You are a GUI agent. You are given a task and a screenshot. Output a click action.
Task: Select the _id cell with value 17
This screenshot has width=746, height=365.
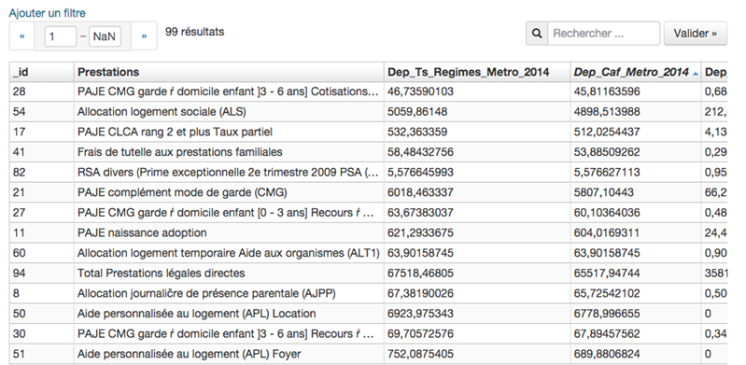(41, 132)
